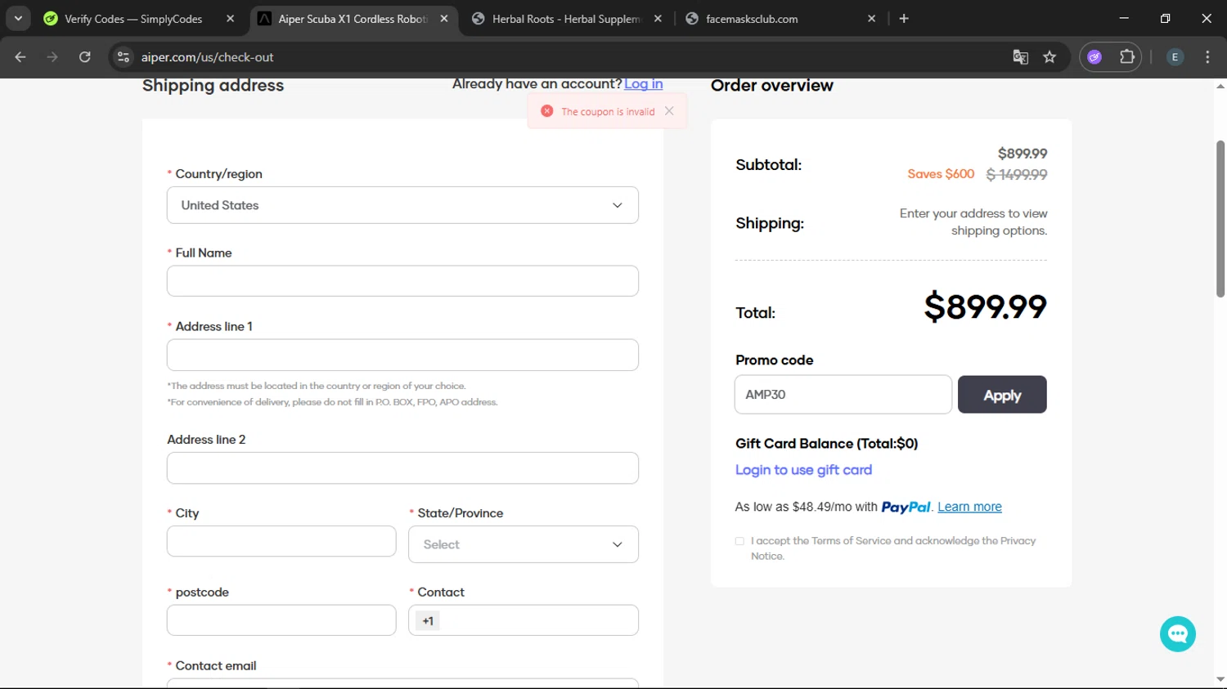Focus the Address line 2 field
Viewport: 1227px width, 689px height.
(402, 468)
